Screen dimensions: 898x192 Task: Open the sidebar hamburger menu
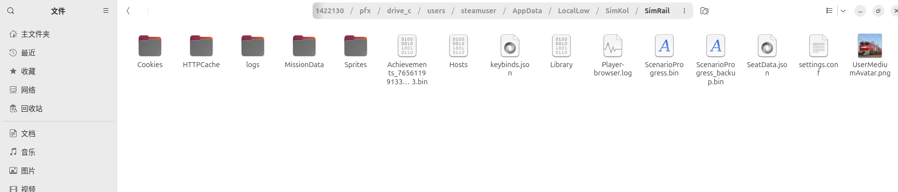click(106, 11)
